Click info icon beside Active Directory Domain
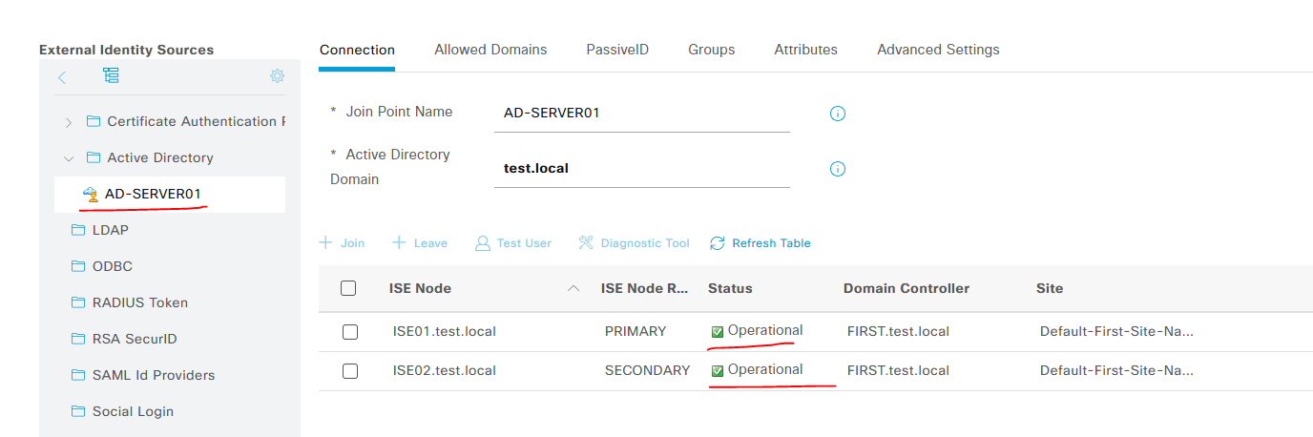This screenshot has height=437, width=1313. click(838, 169)
